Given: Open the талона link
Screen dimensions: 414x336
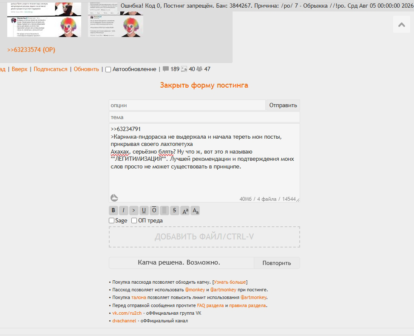Looking at the screenshot, I should pos(139,297).
